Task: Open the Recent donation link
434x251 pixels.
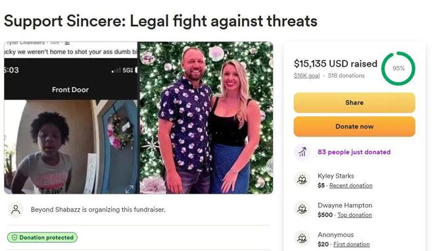Action: tap(350, 186)
